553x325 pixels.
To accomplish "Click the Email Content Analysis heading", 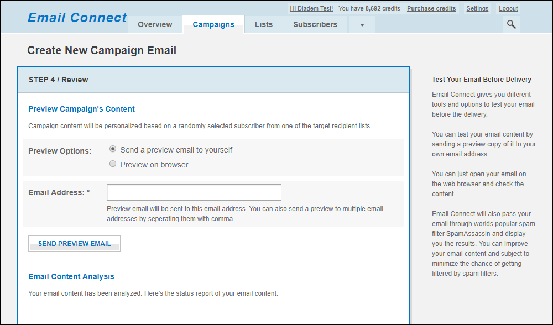I will tap(71, 276).
